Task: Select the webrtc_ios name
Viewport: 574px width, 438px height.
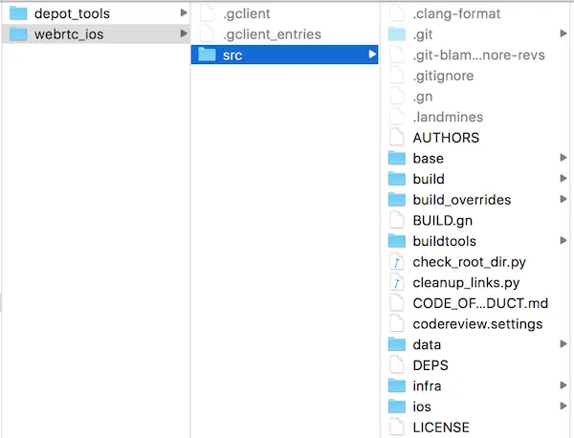Action: point(69,34)
